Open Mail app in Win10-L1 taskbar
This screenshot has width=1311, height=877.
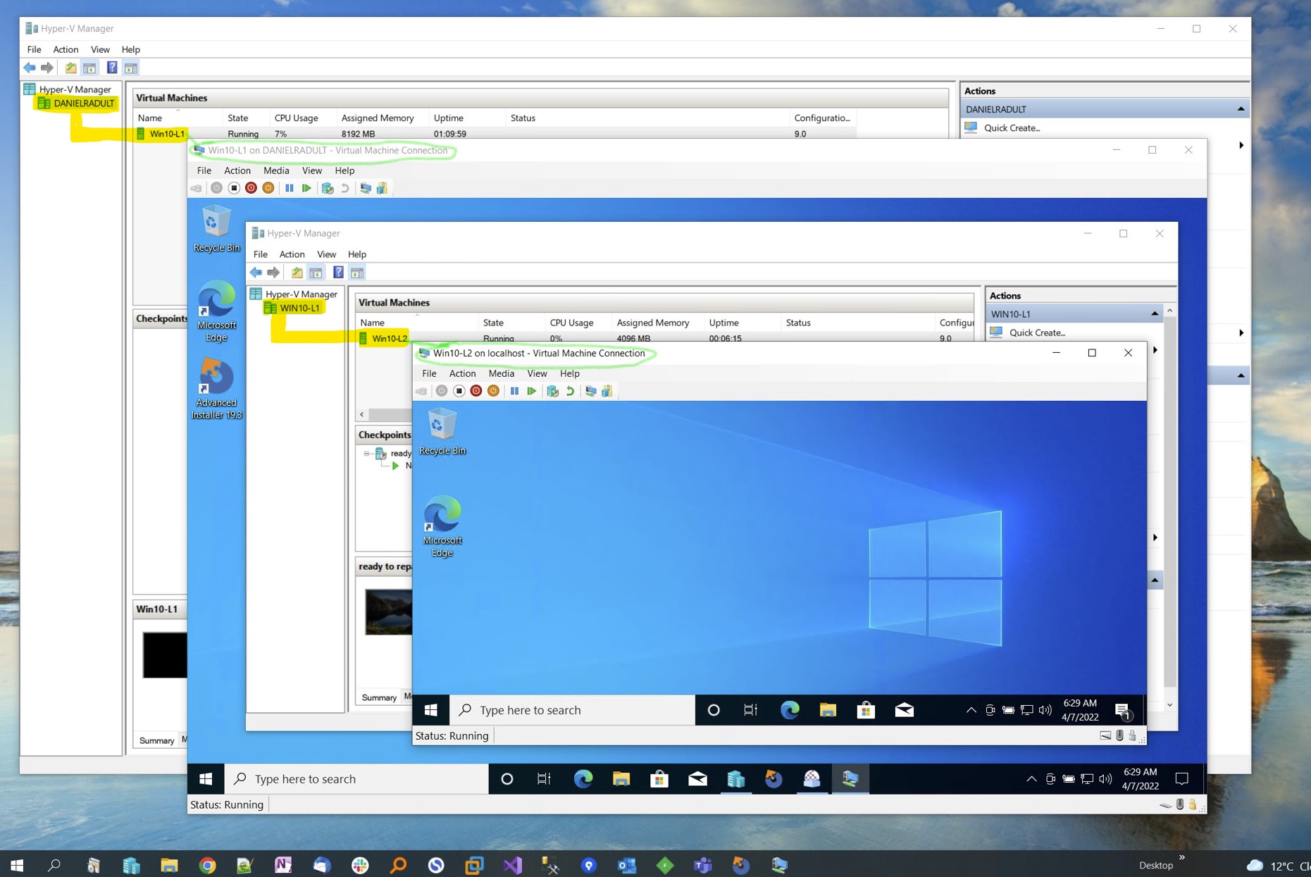(x=697, y=778)
